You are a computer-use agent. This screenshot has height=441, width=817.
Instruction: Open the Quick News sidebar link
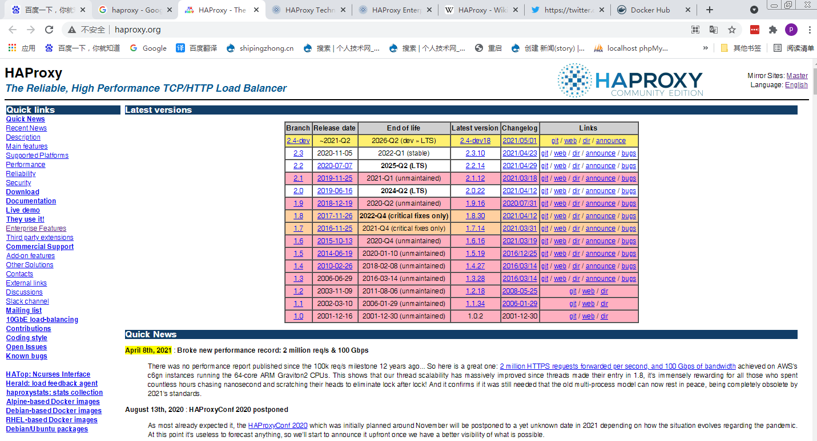click(x=26, y=119)
